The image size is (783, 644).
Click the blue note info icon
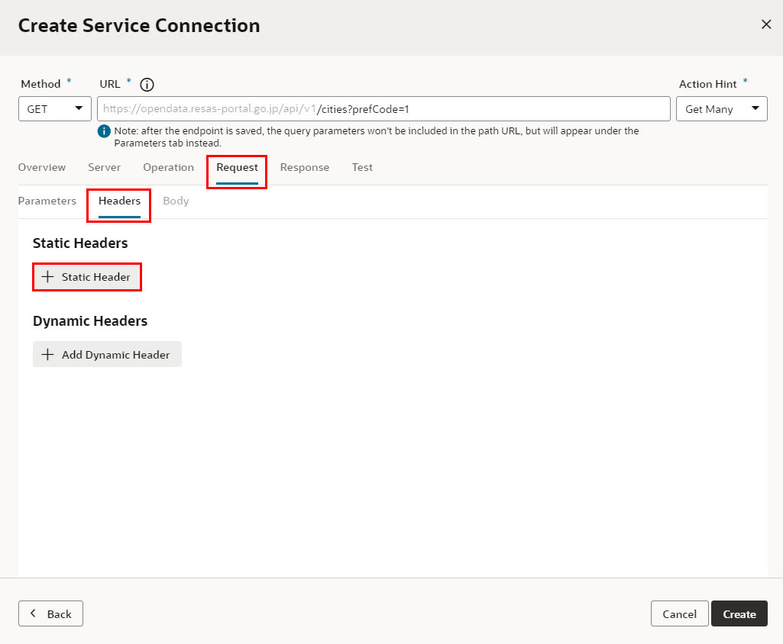pyautogui.click(x=105, y=131)
